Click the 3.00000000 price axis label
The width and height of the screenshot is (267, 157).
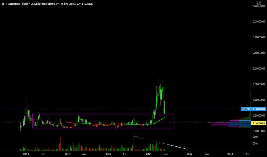point(259,37)
